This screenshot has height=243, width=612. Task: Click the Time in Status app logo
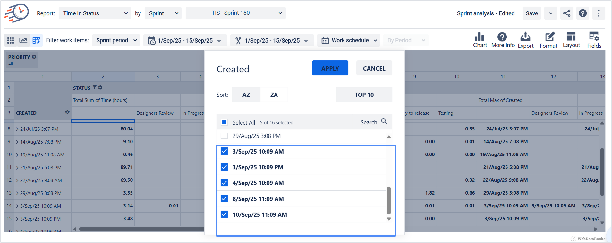click(16, 13)
